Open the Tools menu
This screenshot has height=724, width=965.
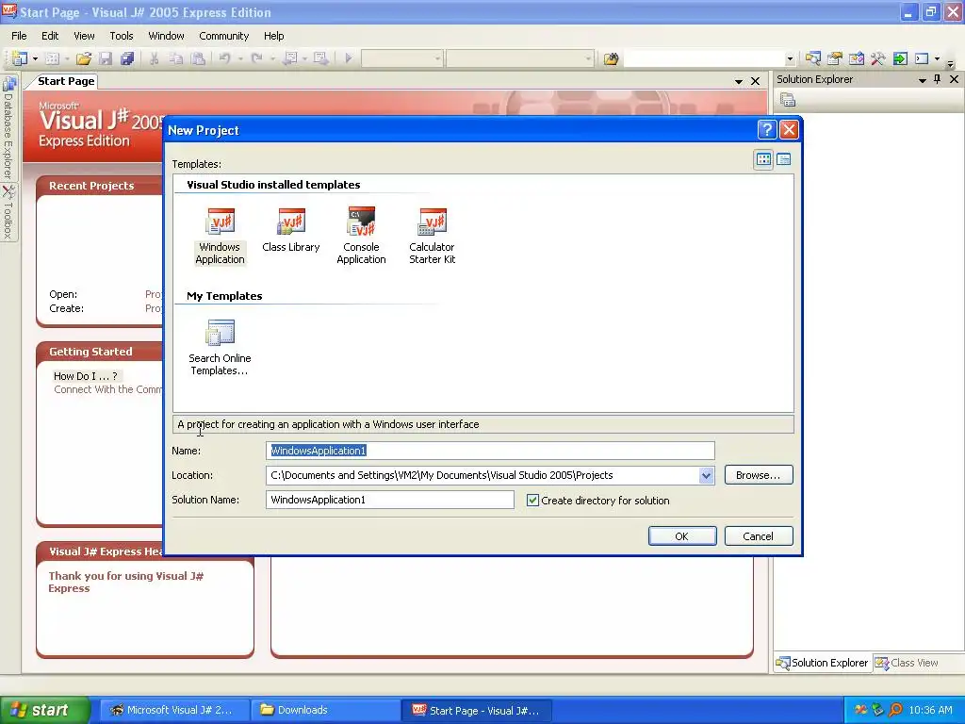coord(122,36)
